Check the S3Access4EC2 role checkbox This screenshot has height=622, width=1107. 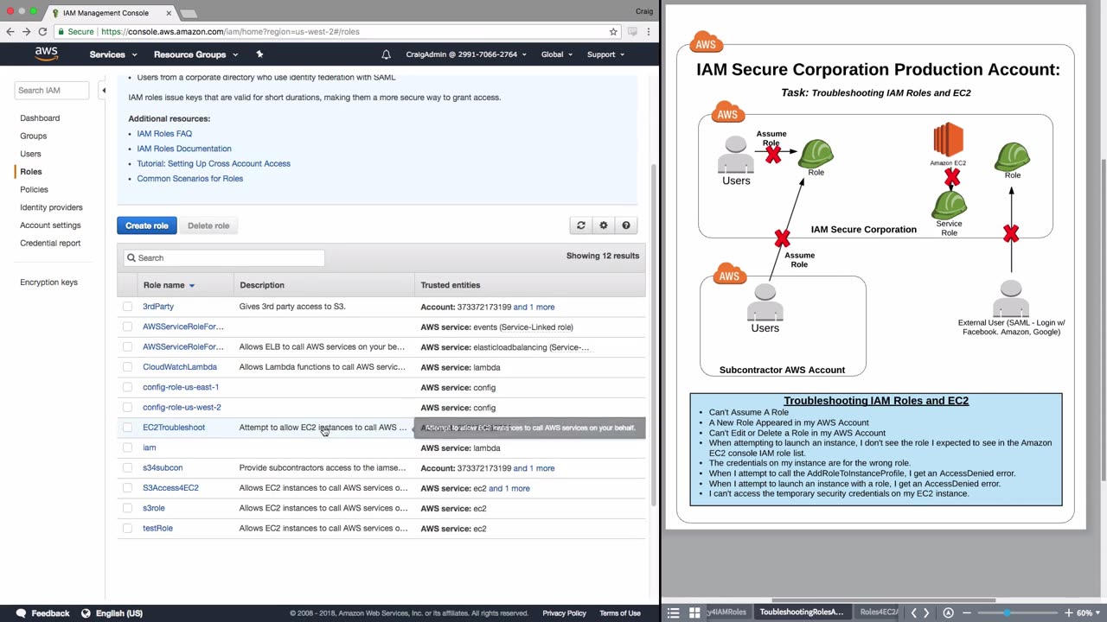(x=128, y=488)
